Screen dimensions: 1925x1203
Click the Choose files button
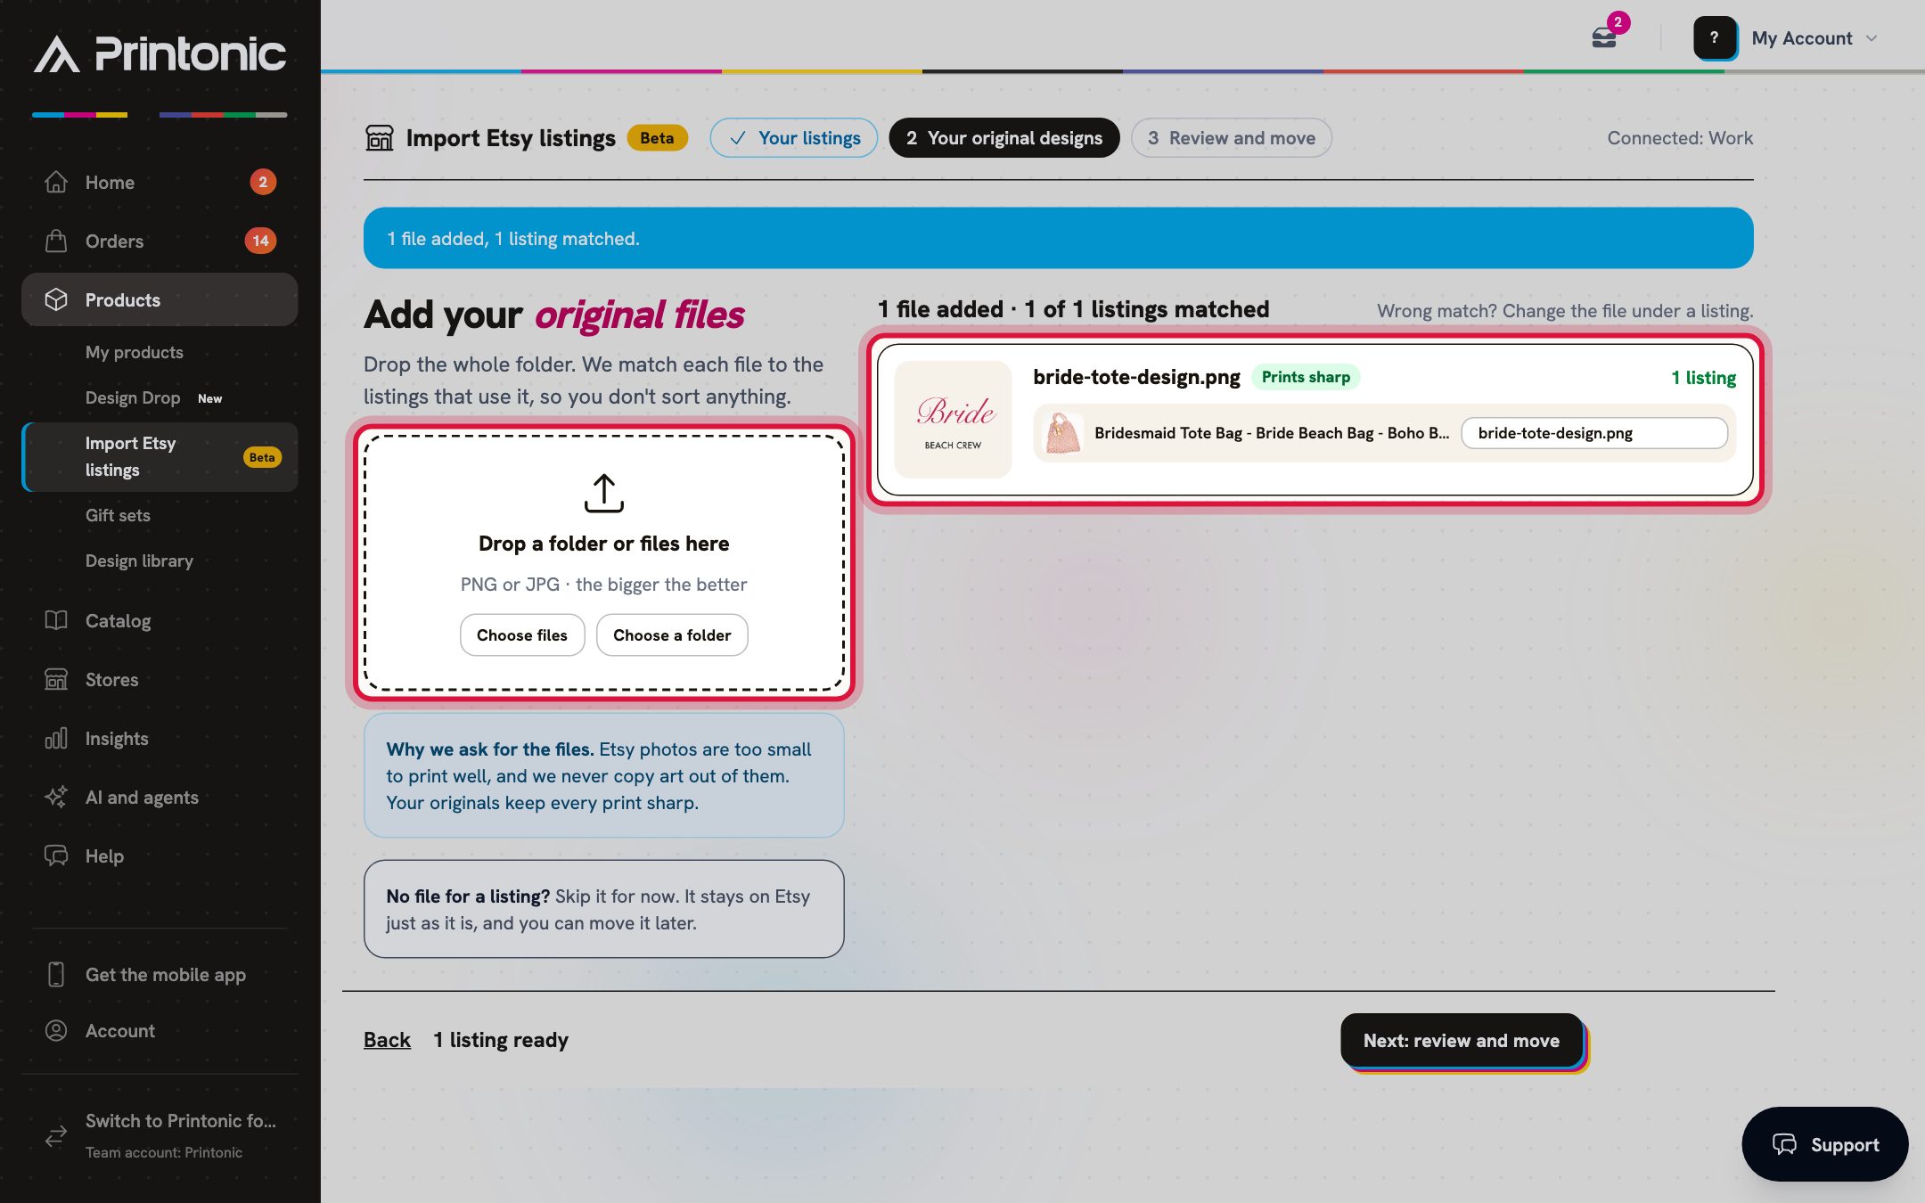click(x=522, y=634)
